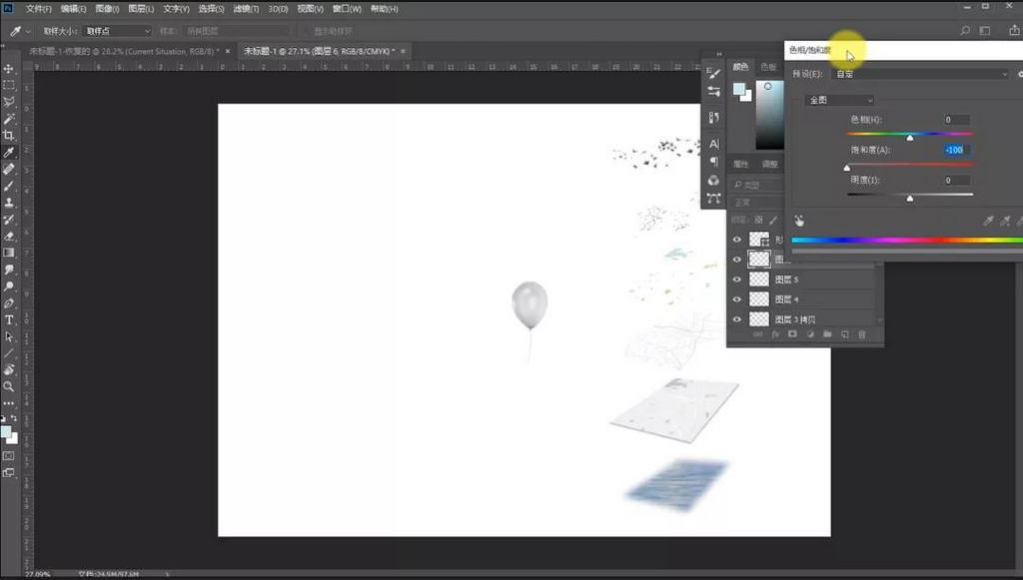Toggle visibility of 图层 3 拷贝 layer
1023x580 pixels.
tap(737, 319)
